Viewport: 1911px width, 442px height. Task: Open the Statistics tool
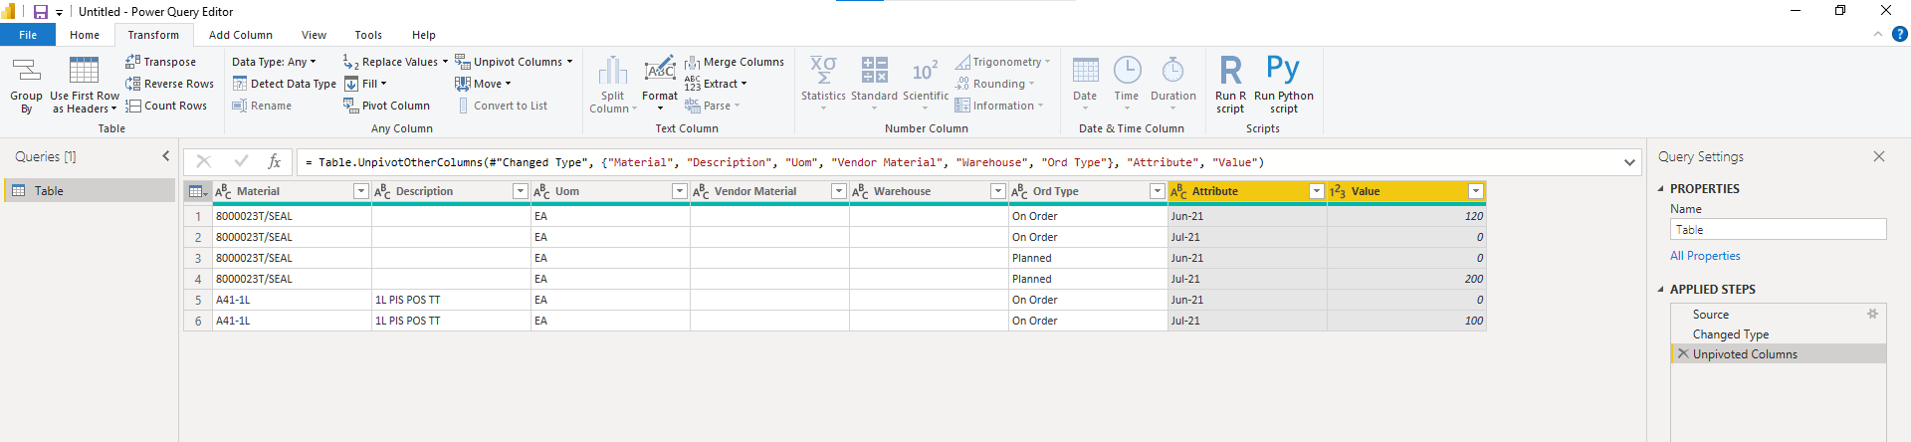click(x=823, y=84)
